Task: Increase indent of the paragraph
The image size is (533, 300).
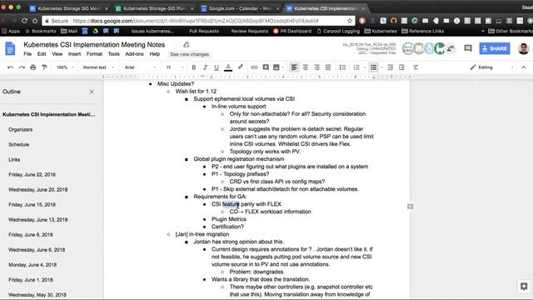Action: [401, 67]
